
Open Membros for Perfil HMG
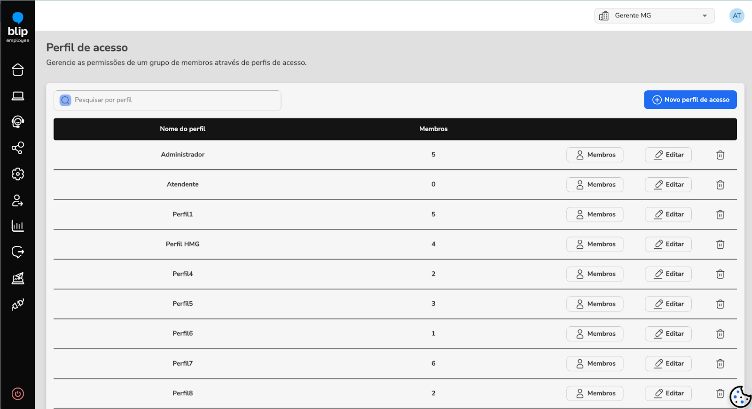595,244
